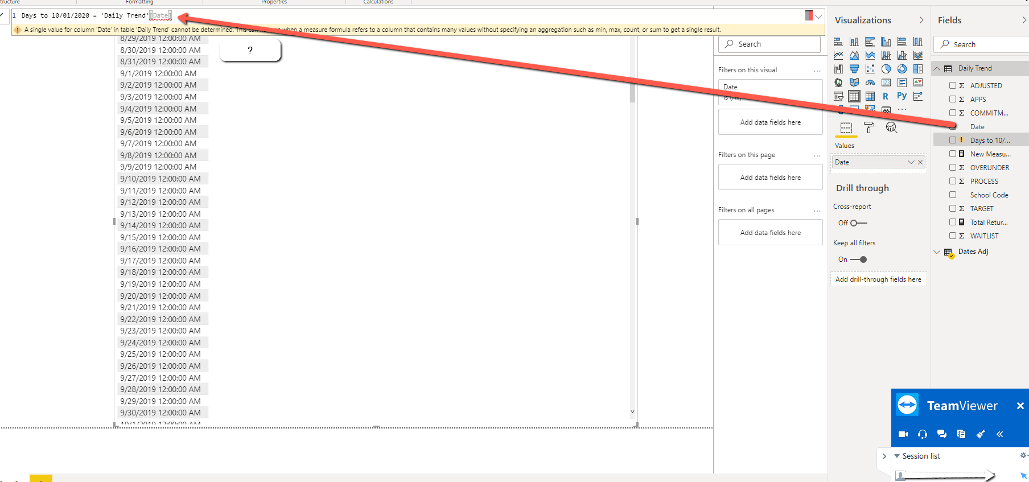Viewport: 1029px width, 482px height.
Task: Collapse the Daily Trend table
Action: pyautogui.click(x=937, y=68)
